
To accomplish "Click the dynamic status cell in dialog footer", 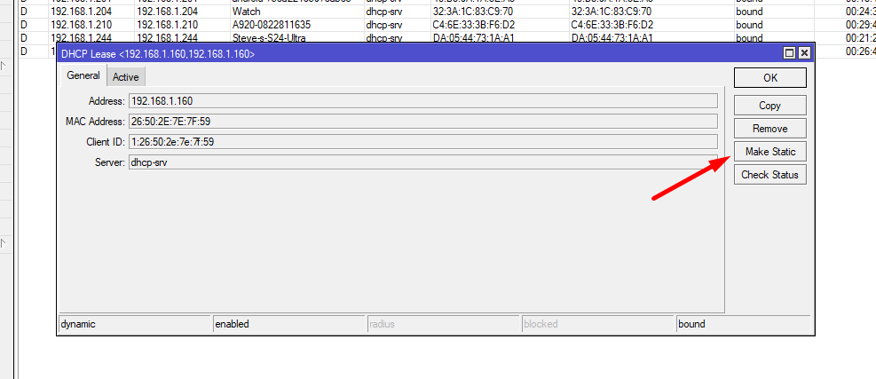I will (x=135, y=324).
